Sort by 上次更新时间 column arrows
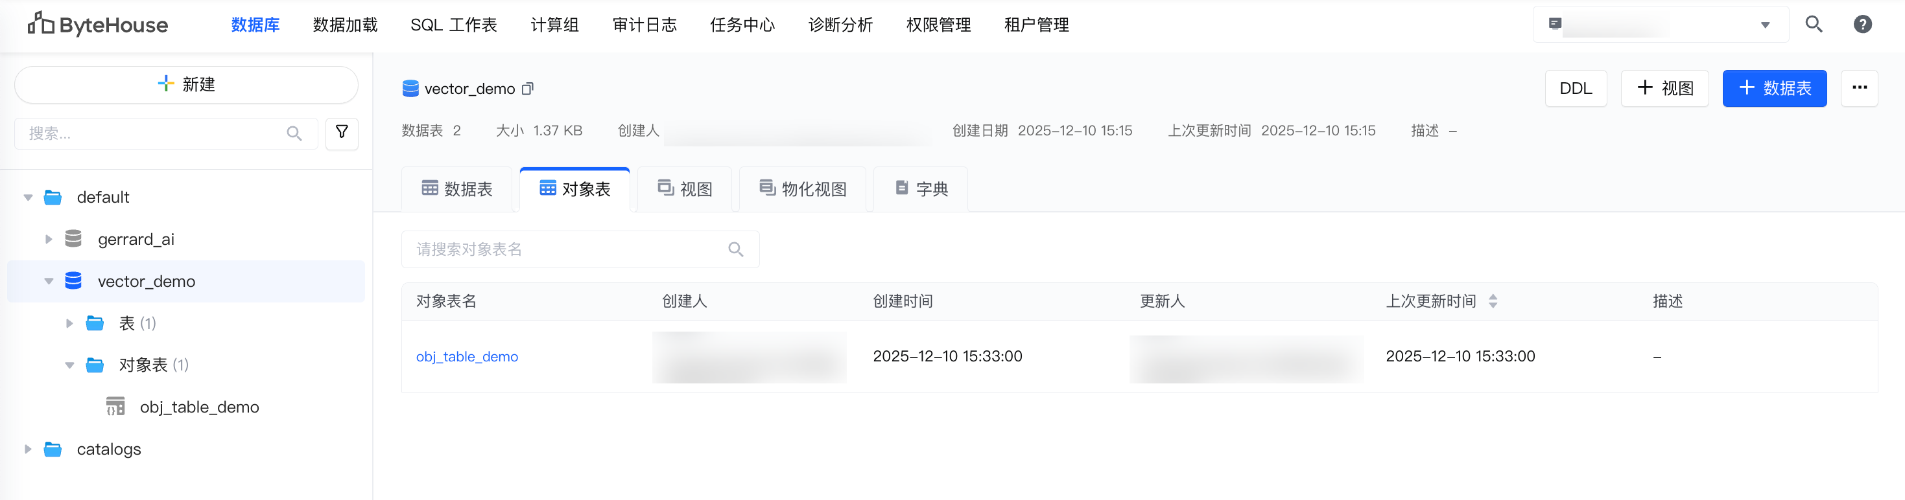 pyautogui.click(x=1493, y=301)
